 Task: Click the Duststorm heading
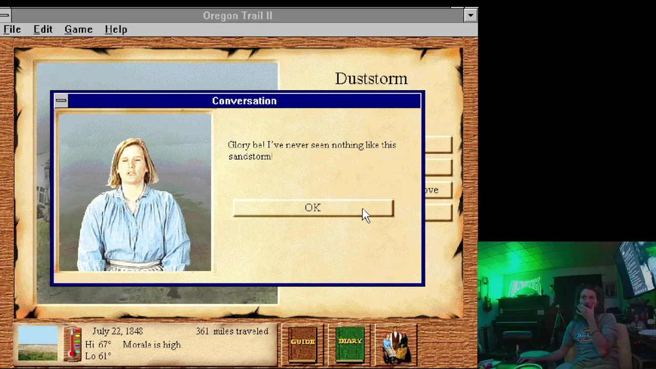point(371,78)
